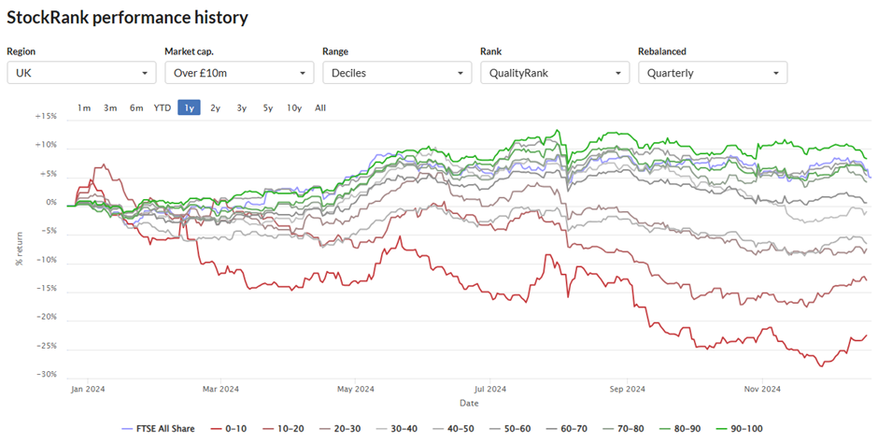878x443 pixels.
Task: Click the Nov 2024 axis label
Action: click(762, 389)
